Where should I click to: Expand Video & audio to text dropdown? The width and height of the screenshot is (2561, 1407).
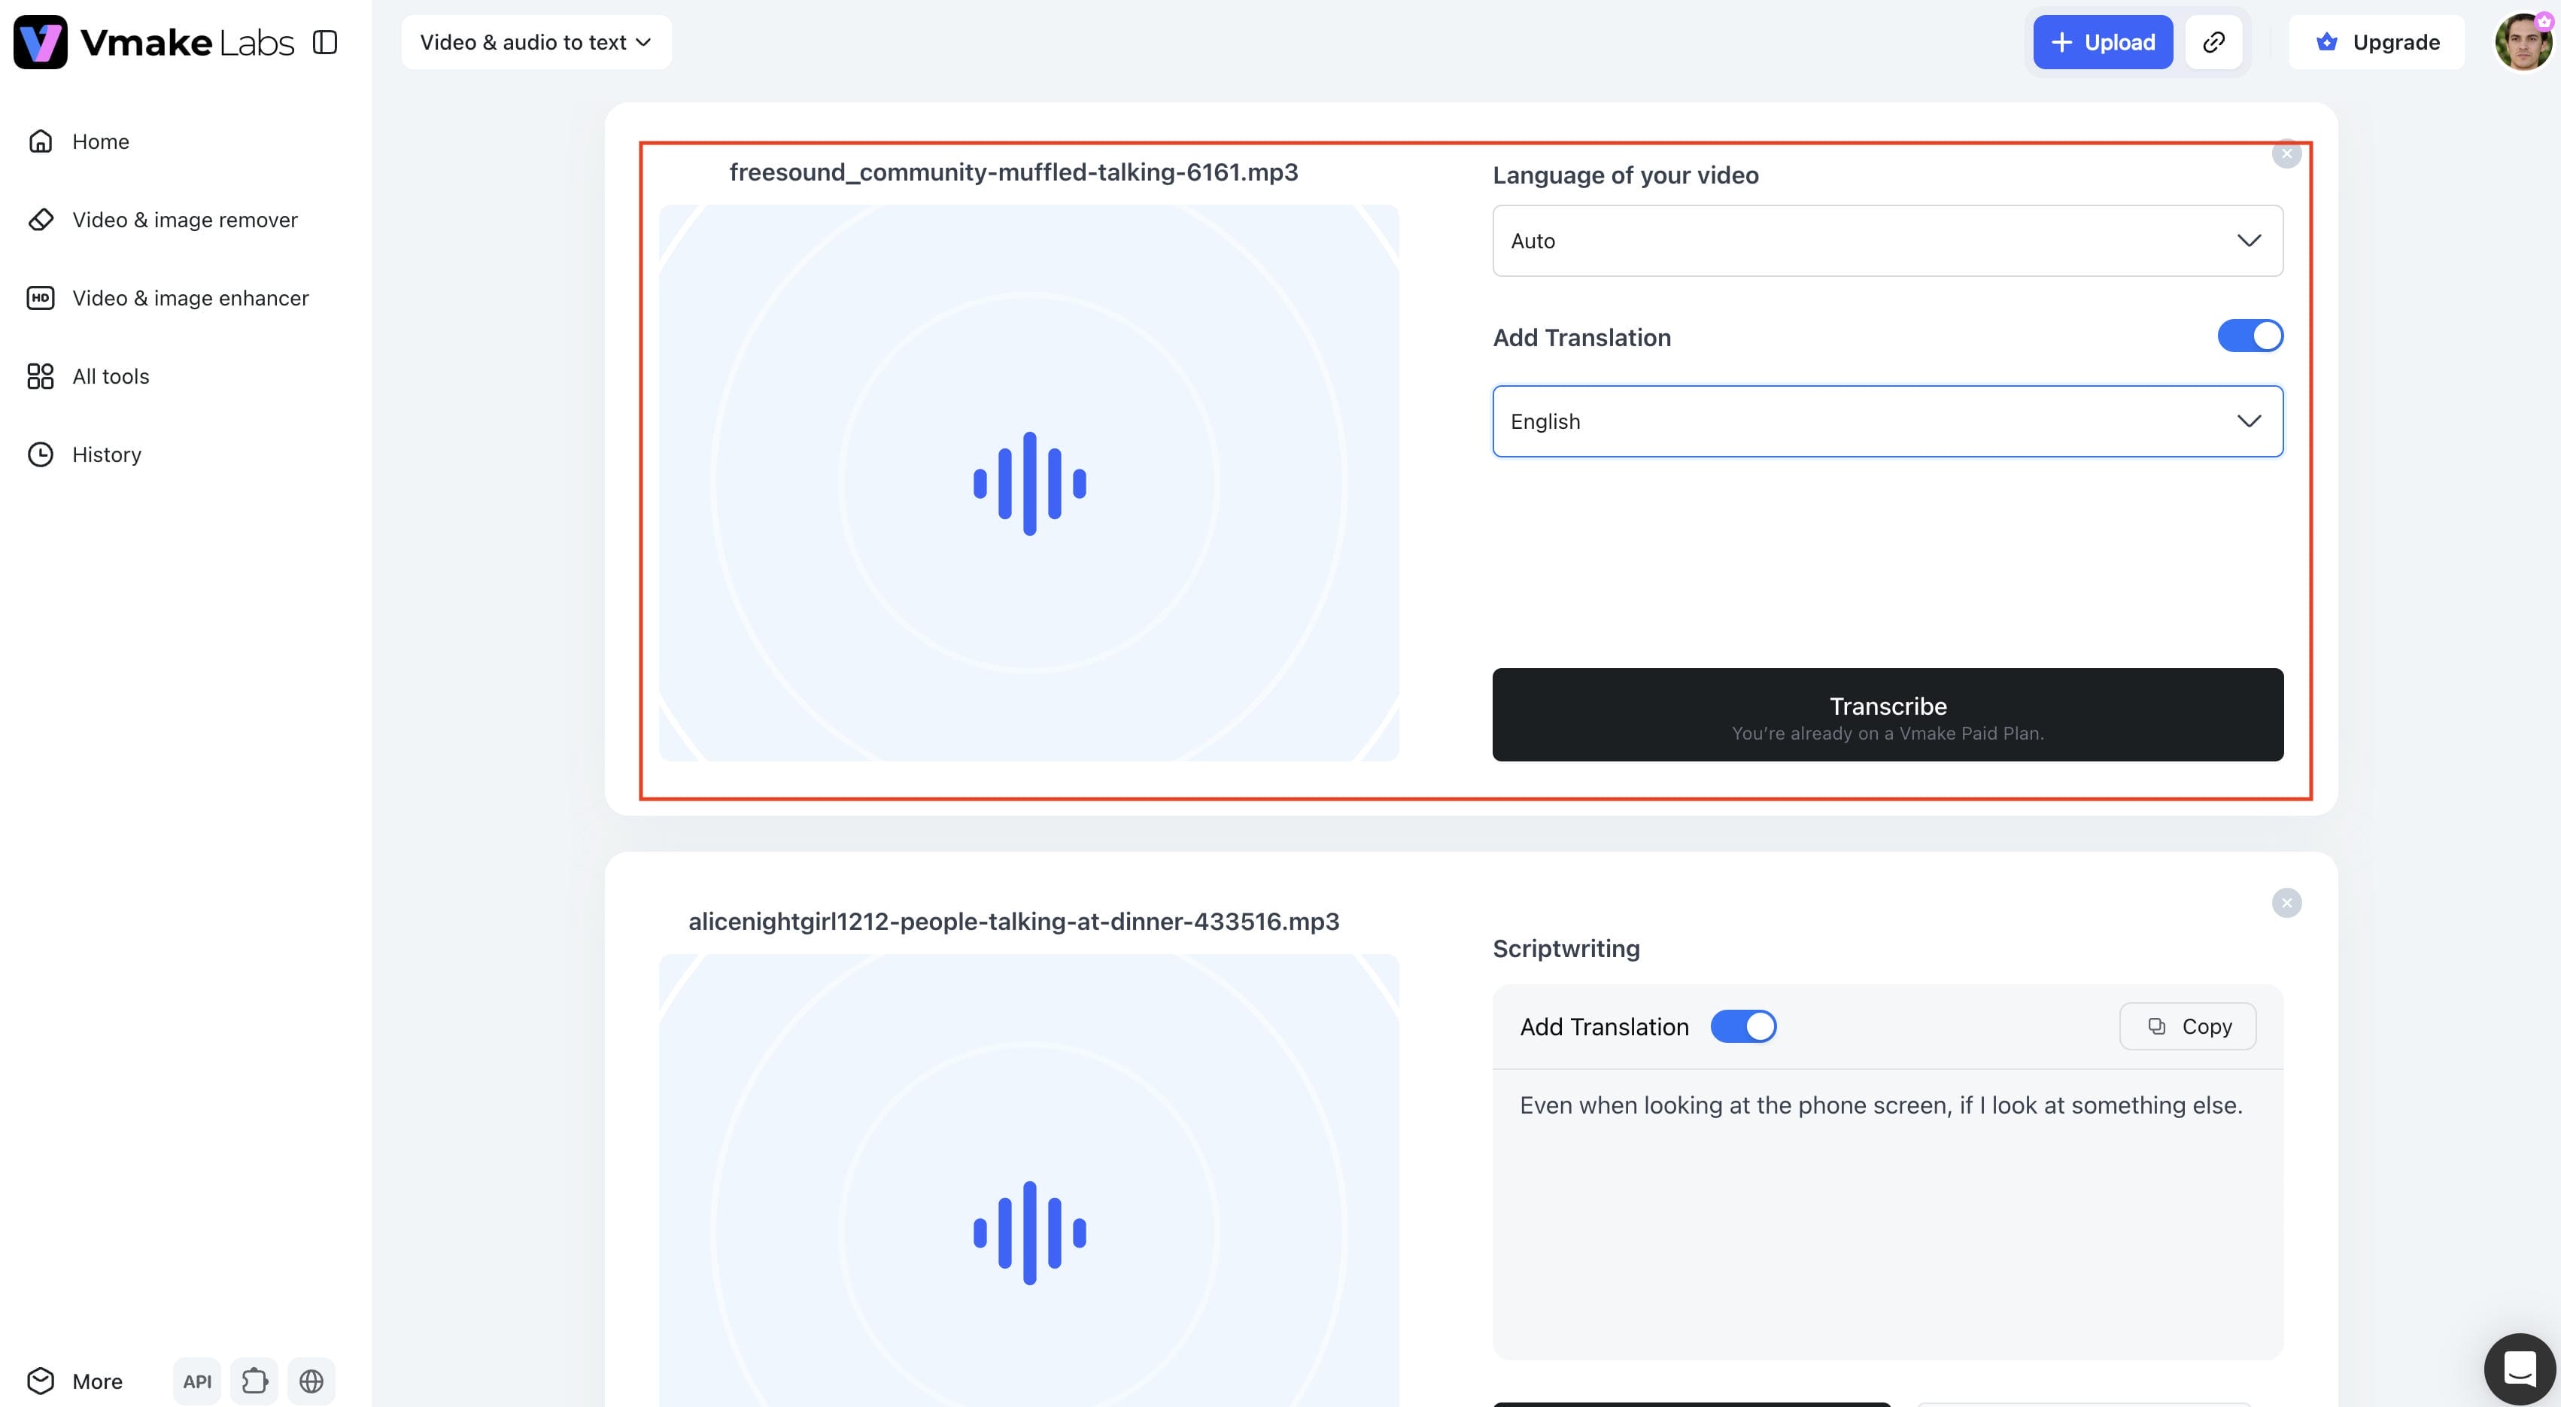point(536,42)
